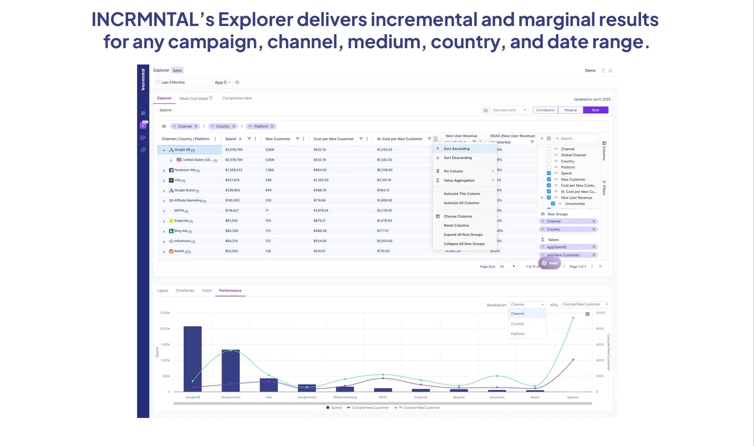Image resolution: width=754 pixels, height=446 pixels.
Task: Click the add filter plus icon
Action: click(237, 82)
